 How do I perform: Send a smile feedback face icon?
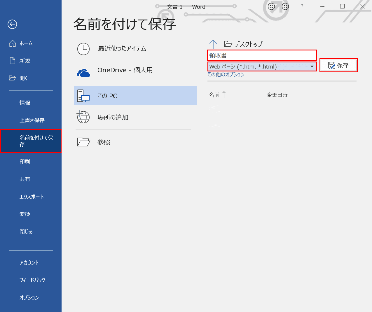[271, 6]
